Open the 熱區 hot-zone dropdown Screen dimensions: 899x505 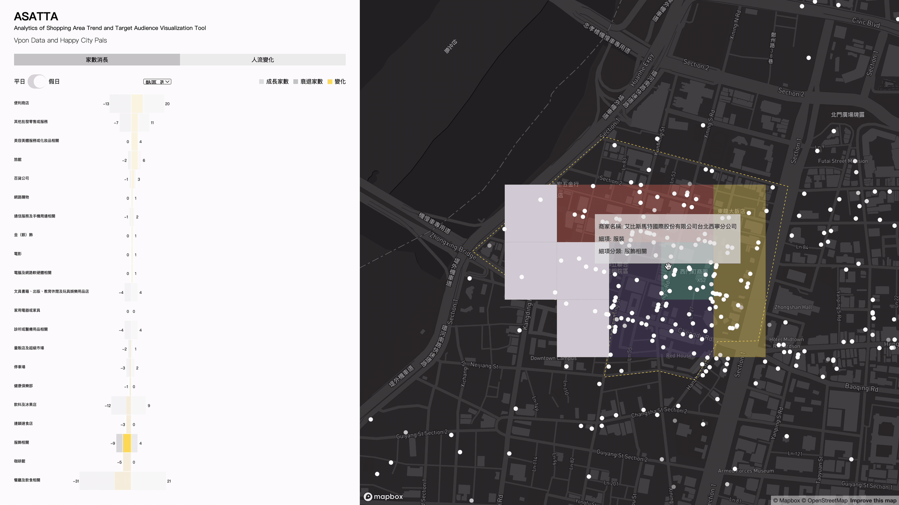(157, 82)
